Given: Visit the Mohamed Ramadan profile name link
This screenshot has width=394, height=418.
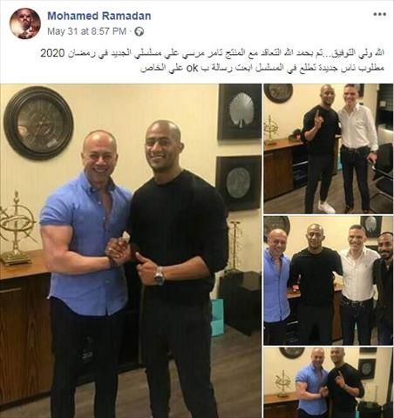Looking at the screenshot, I should tap(99, 16).
